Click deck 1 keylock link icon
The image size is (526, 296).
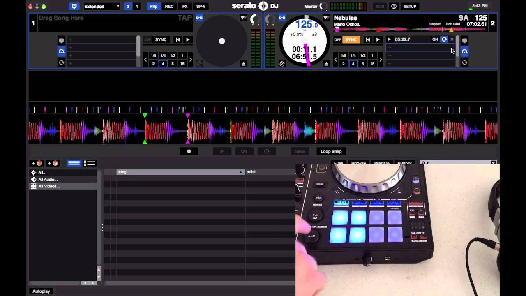click(199, 18)
